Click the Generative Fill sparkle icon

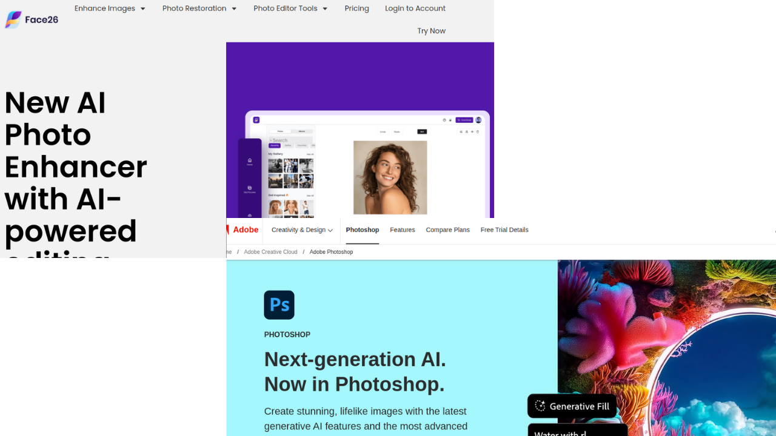pyautogui.click(x=540, y=406)
